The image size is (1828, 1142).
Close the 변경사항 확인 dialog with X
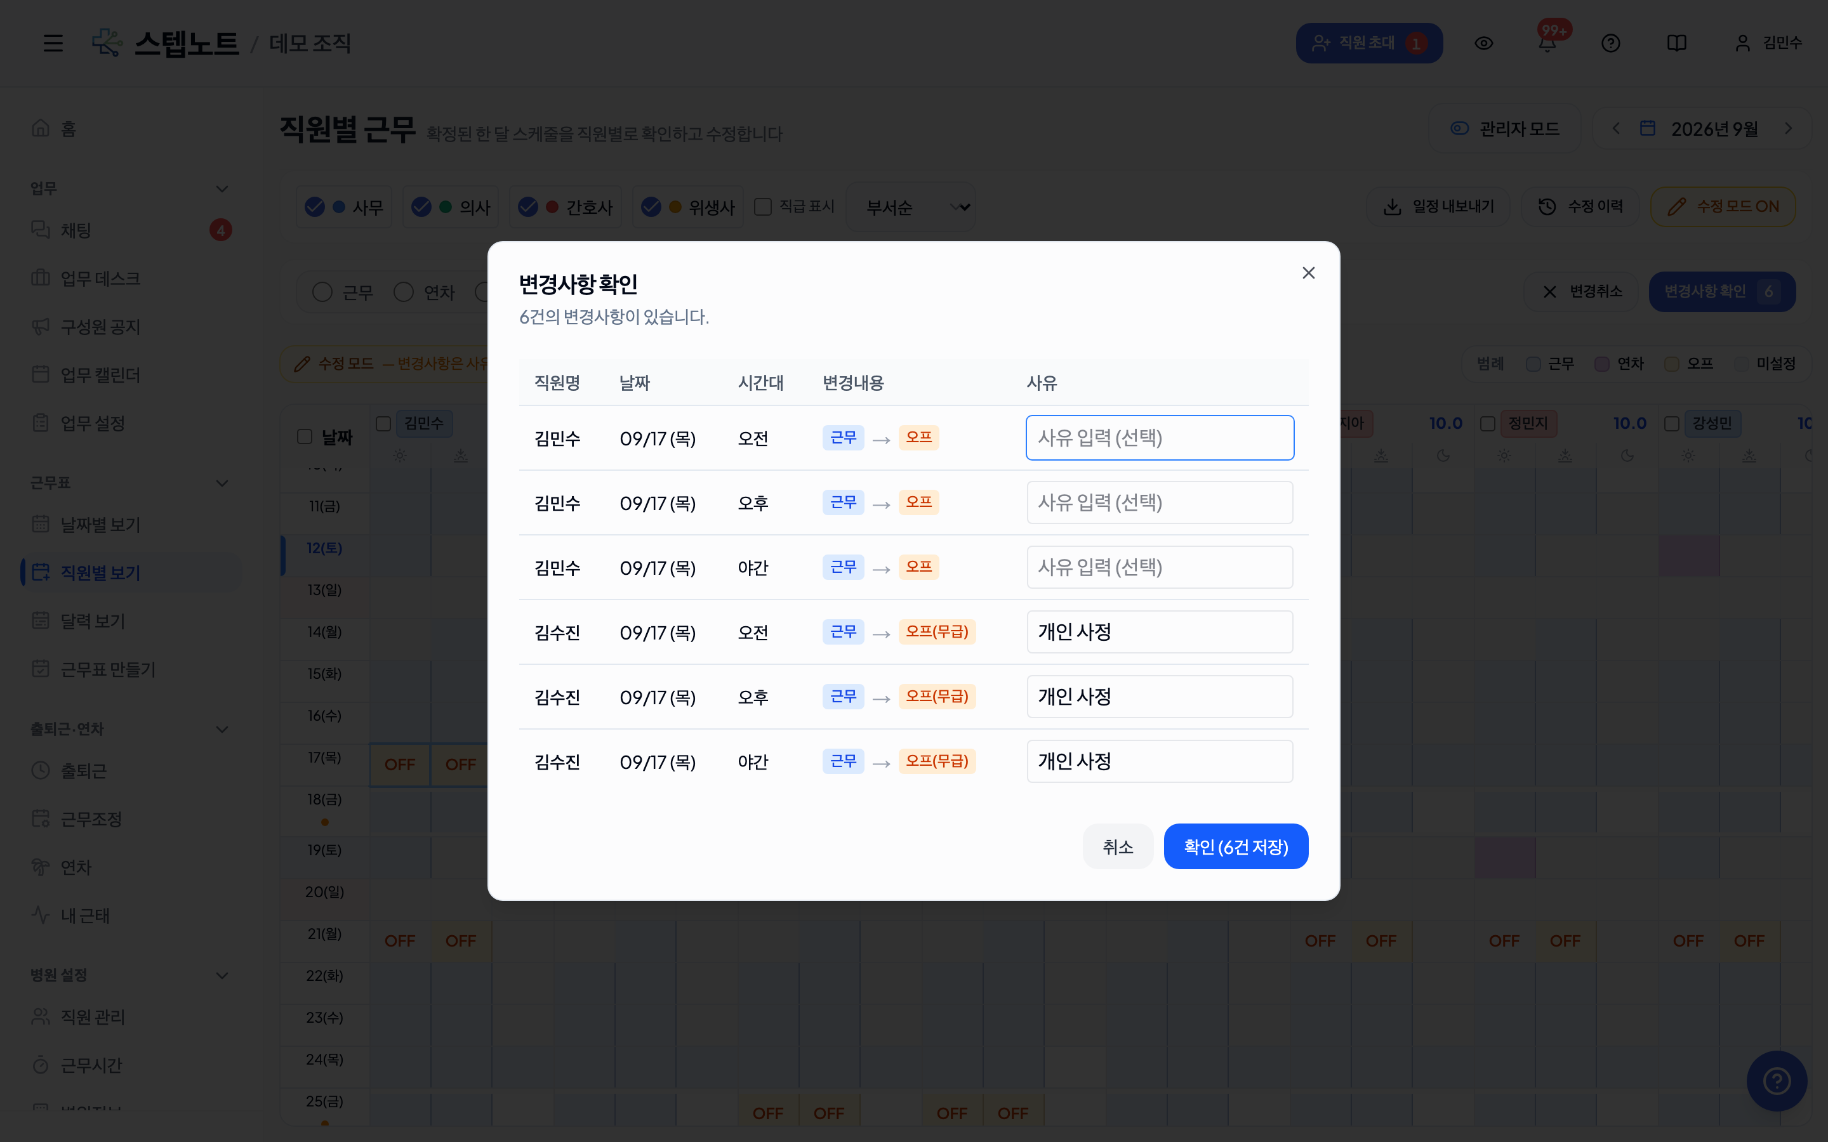1308,273
